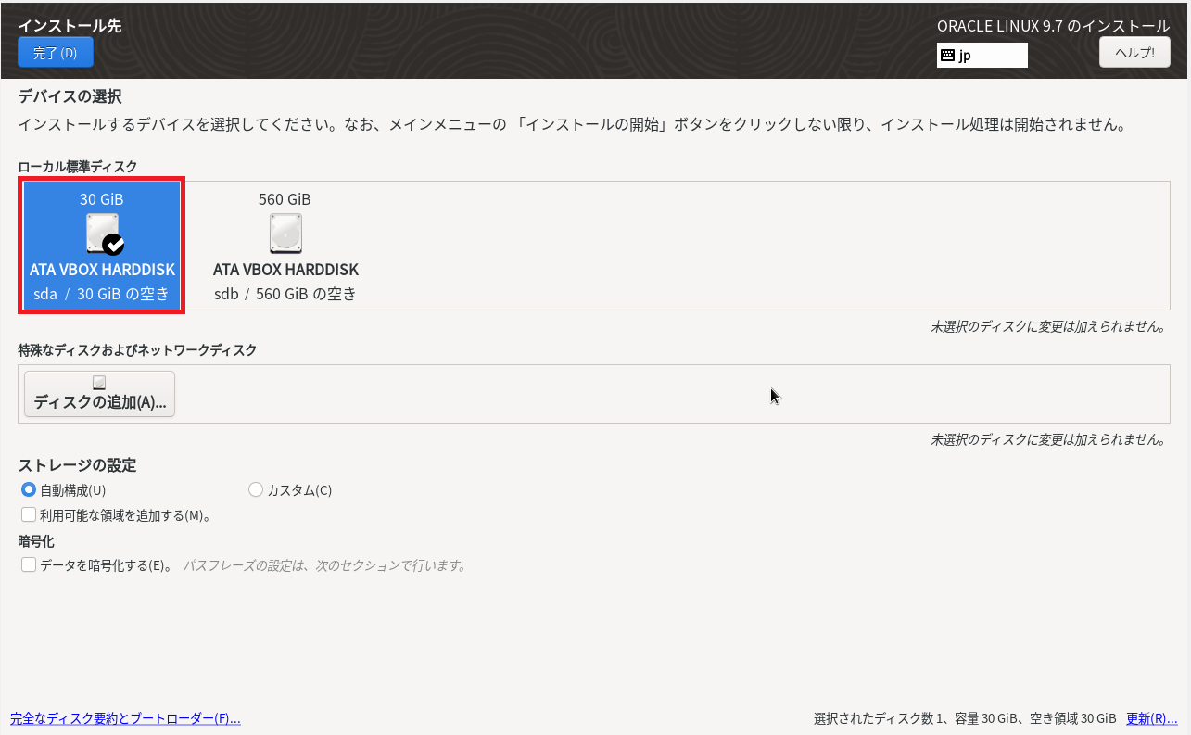
Task: Open 完全なディスク要約とブートローダー(F) link
Action: pyautogui.click(x=125, y=718)
